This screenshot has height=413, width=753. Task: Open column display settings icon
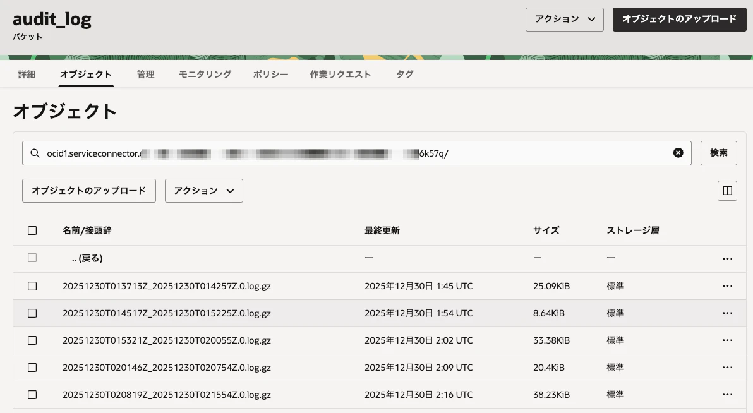click(x=728, y=191)
